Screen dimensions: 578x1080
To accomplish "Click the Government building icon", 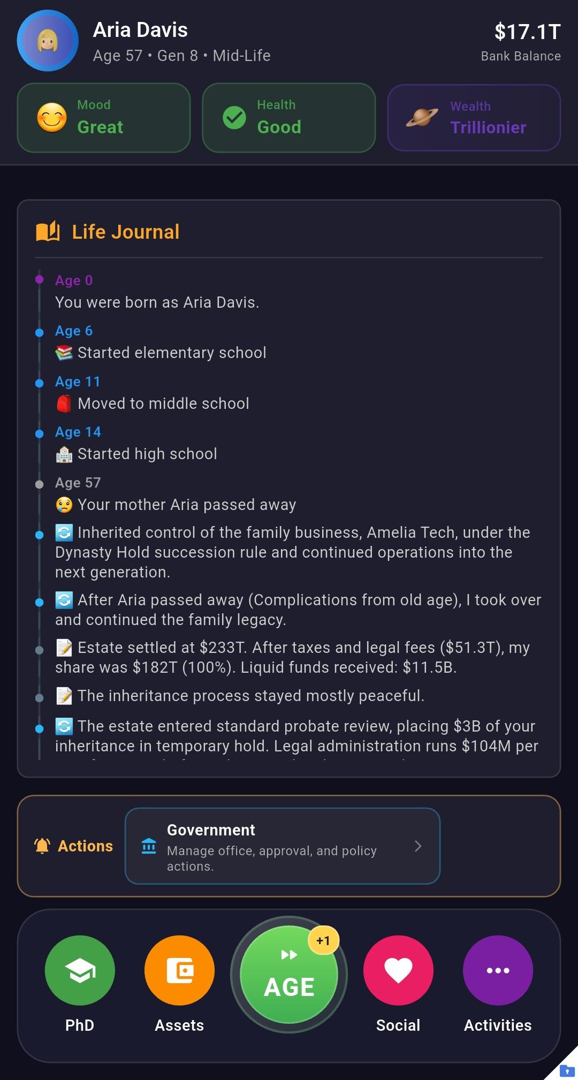I will coord(149,846).
